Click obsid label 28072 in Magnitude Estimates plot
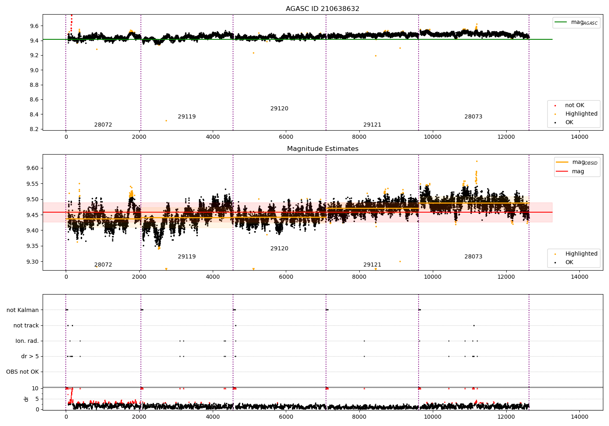Screen dimensions: 609x426 (x=103, y=265)
